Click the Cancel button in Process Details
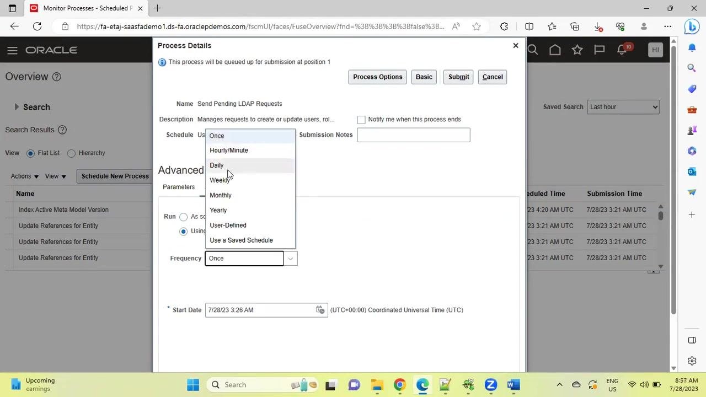The image size is (706, 397). click(493, 77)
